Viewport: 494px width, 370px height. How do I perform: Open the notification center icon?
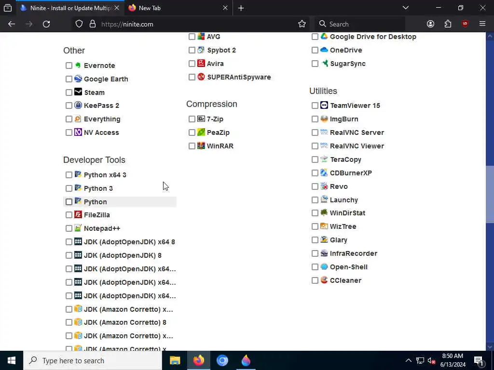[479, 360]
